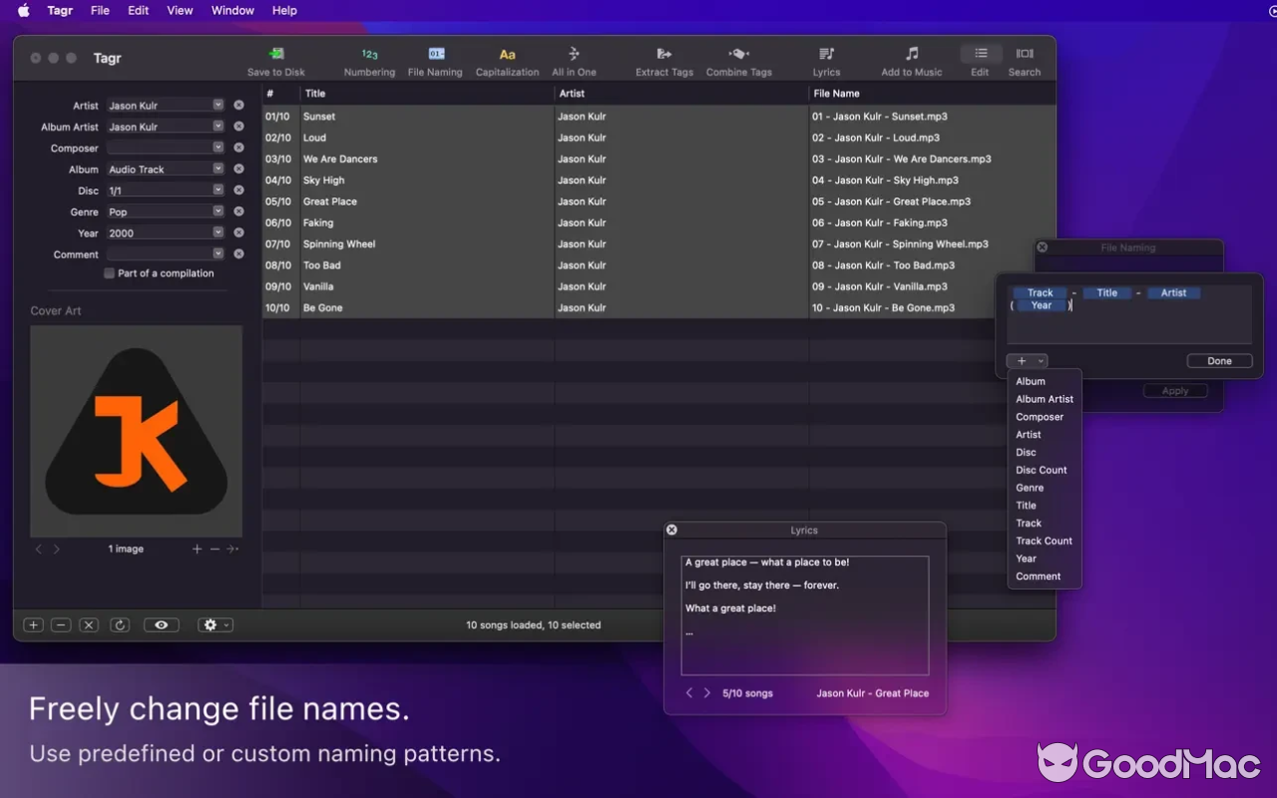The width and height of the screenshot is (1277, 798).
Task: Clear the Genre field with its X icon
Action: coord(238,211)
